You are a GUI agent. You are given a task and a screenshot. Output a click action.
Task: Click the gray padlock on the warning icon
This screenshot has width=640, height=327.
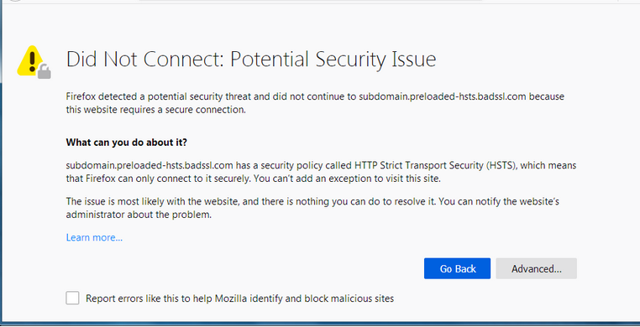click(44, 71)
